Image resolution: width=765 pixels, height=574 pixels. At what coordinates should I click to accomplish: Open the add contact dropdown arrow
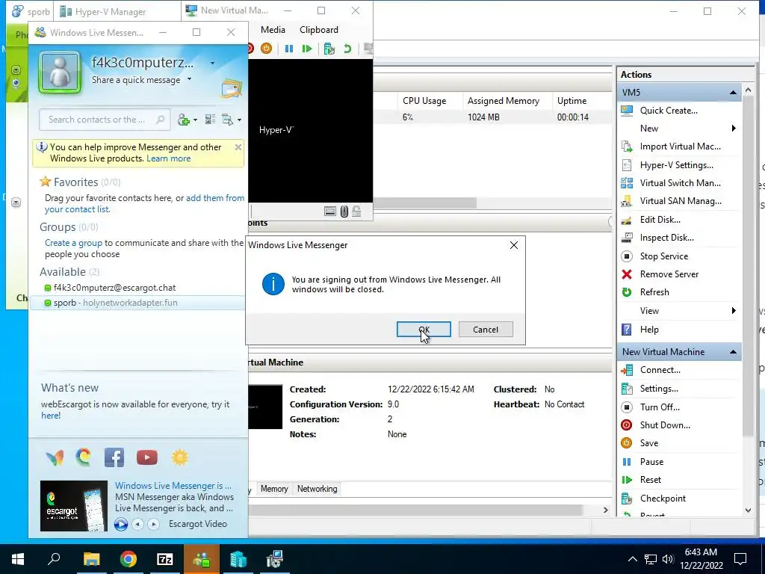(x=195, y=120)
